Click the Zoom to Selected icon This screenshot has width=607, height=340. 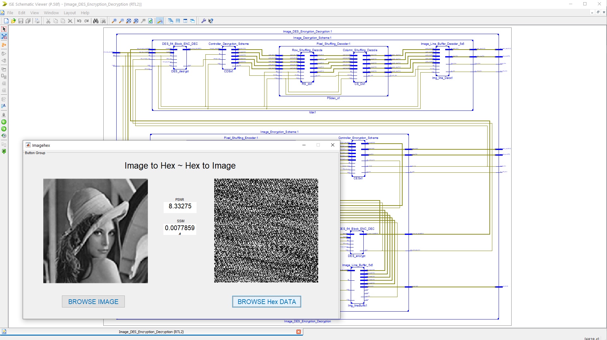click(x=136, y=21)
